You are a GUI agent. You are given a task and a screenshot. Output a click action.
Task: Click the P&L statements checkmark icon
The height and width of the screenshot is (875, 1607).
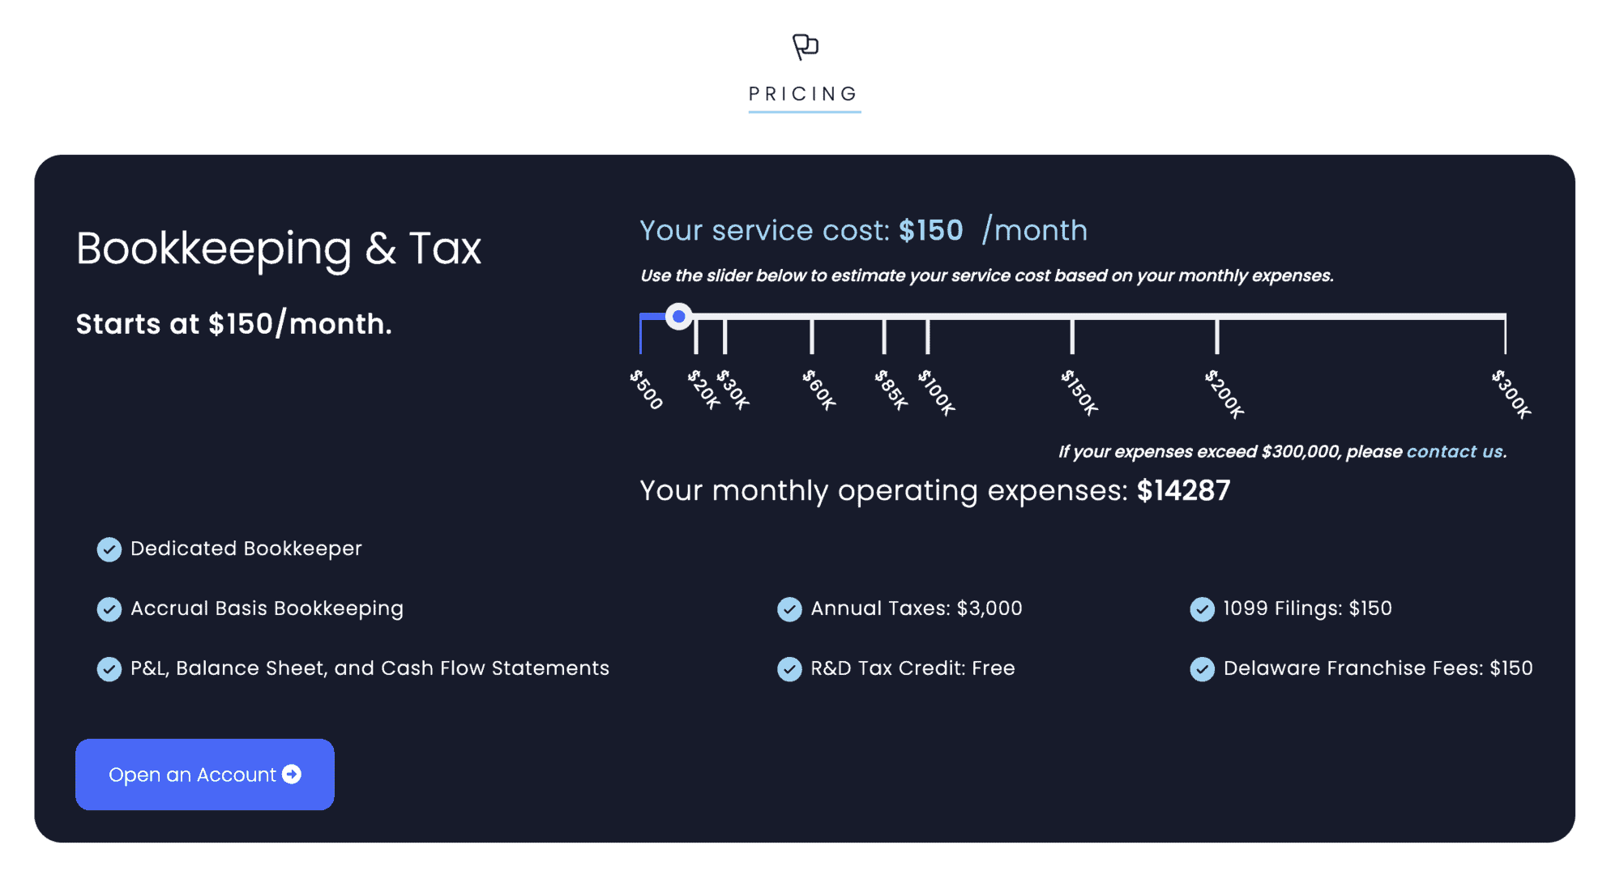pyautogui.click(x=109, y=669)
